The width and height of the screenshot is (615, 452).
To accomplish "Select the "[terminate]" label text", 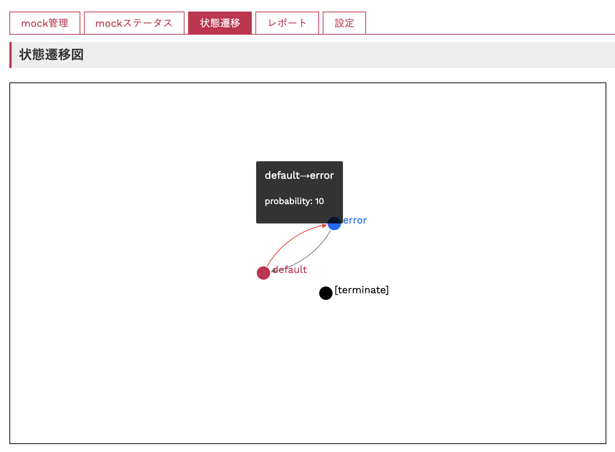I will coord(361,290).
